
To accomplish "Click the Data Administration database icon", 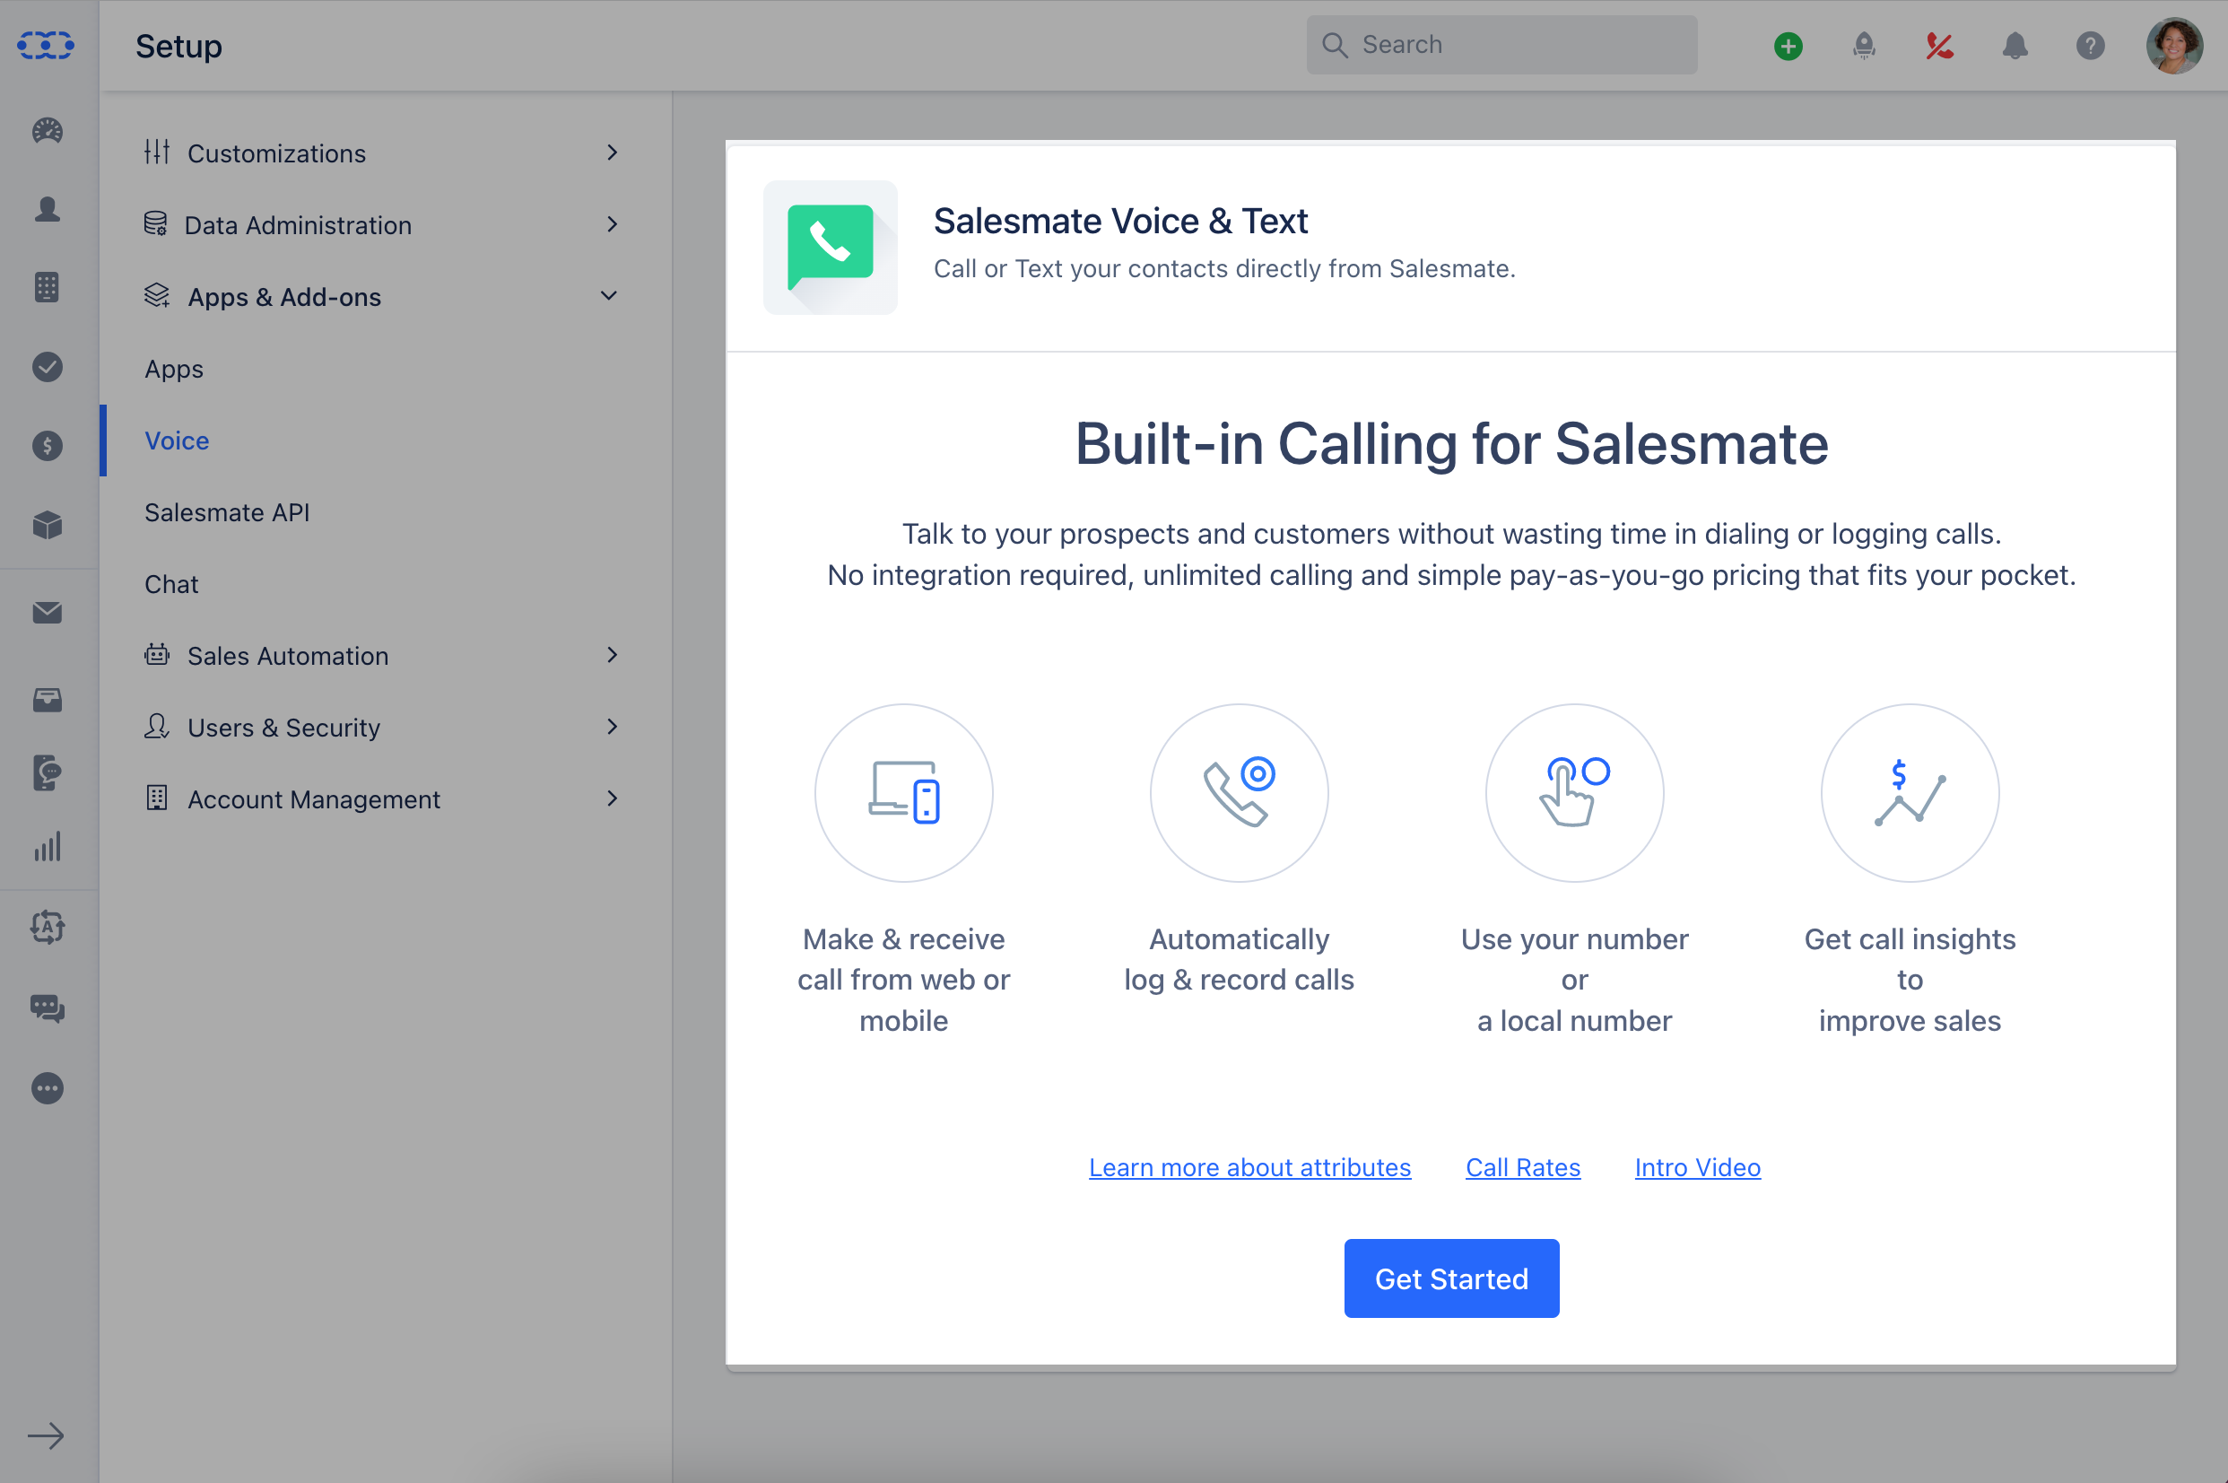I will (156, 224).
